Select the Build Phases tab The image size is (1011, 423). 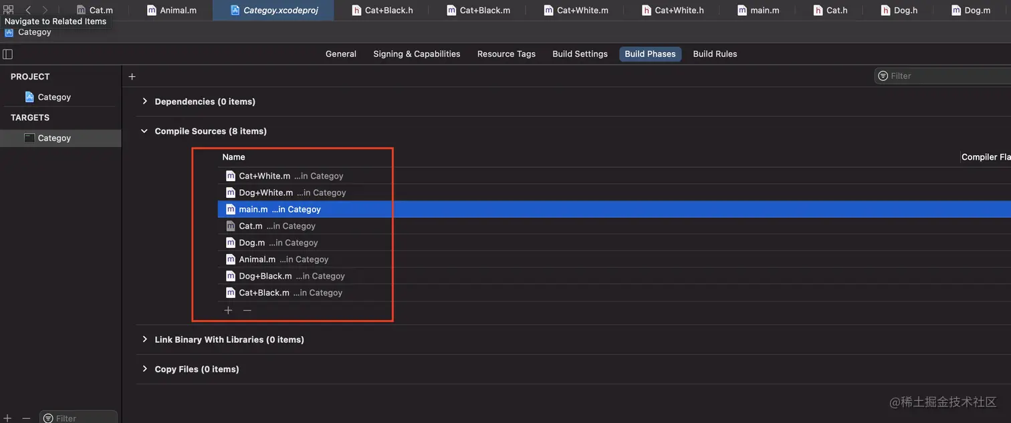click(x=650, y=54)
